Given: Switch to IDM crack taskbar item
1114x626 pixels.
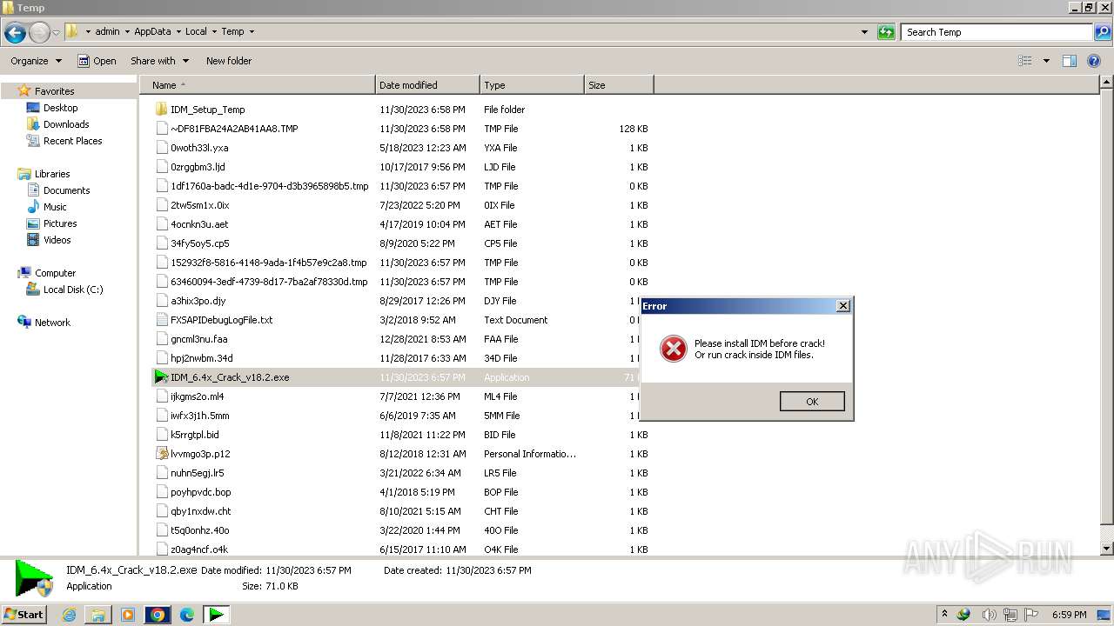Looking at the screenshot, I should 216,615.
